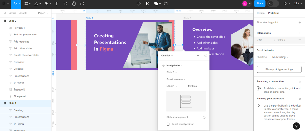Viewport: 305px width, 131px height.
Task: Check Reset scroll position checkbox
Action: 168,124
